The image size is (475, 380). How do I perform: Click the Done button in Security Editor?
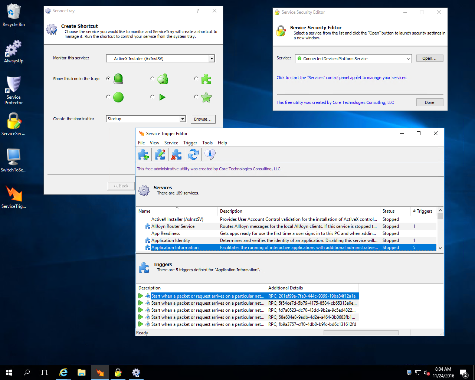429,102
